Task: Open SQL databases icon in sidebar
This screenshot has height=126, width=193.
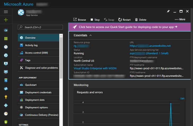Action: (6, 80)
